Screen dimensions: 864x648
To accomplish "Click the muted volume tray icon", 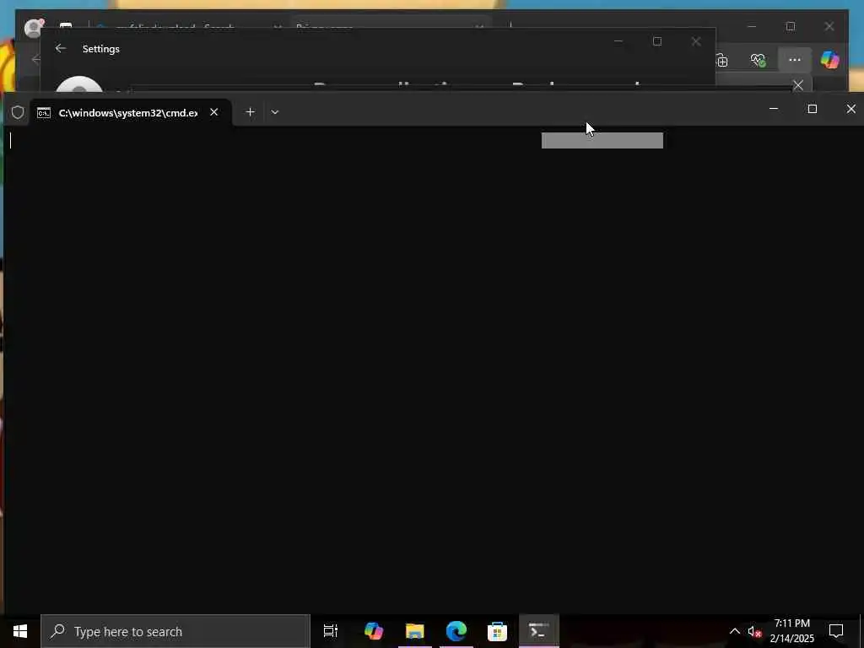I will click(x=754, y=631).
